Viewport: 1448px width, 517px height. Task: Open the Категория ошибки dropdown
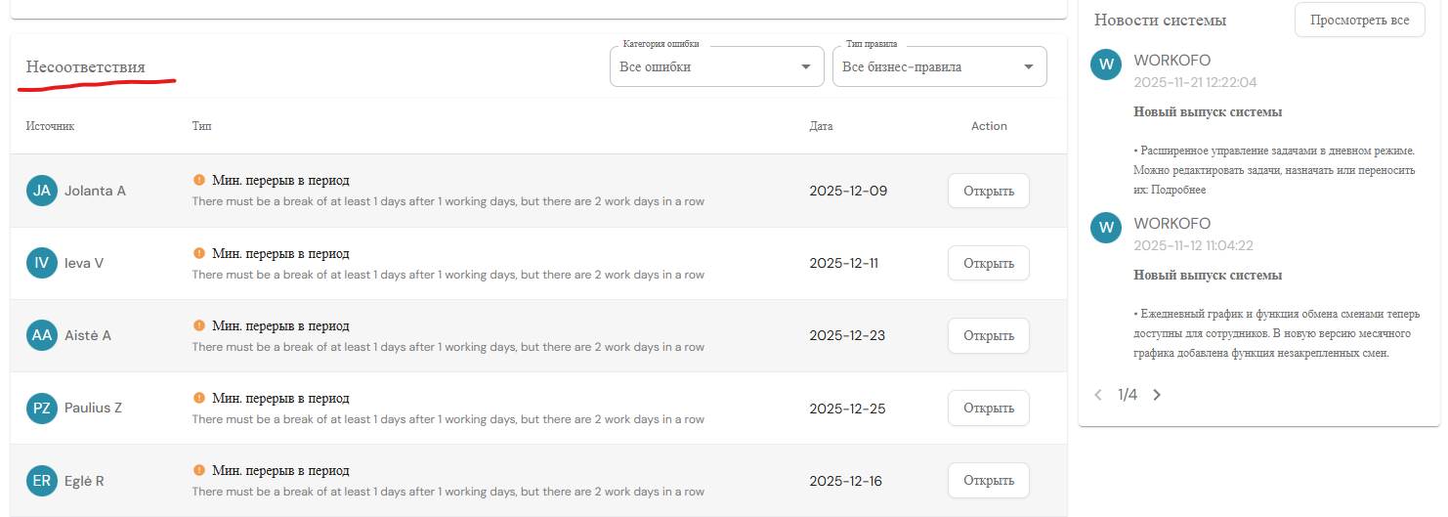716,66
